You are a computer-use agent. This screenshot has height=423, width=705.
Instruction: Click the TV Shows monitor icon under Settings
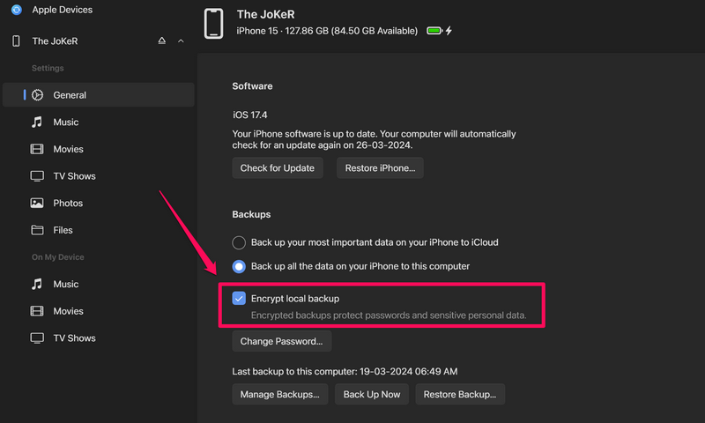[37, 176]
